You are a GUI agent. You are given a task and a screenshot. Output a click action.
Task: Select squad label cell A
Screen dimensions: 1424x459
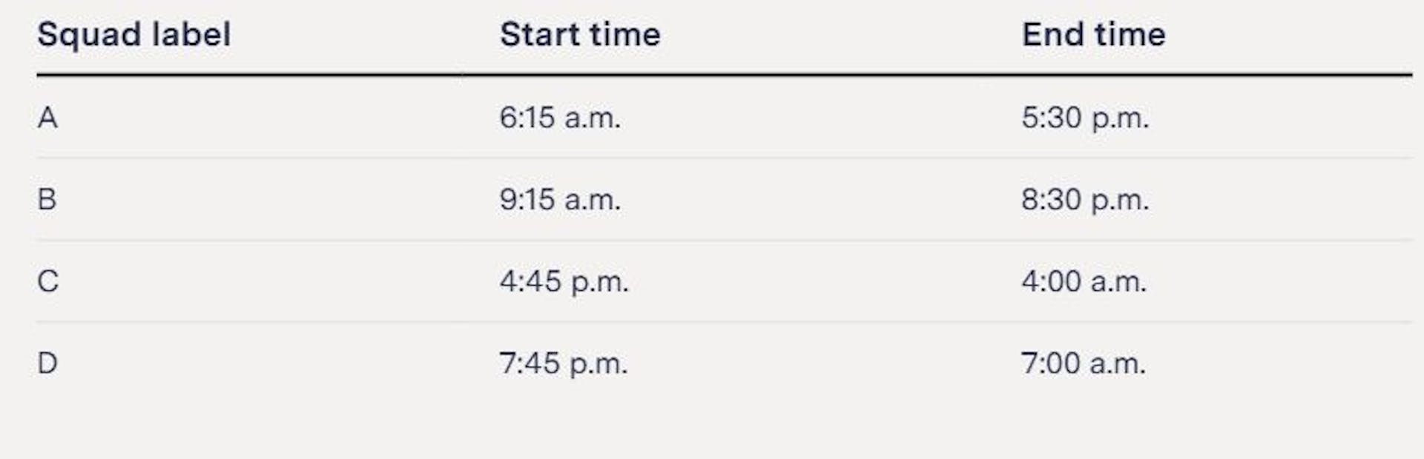coord(47,118)
